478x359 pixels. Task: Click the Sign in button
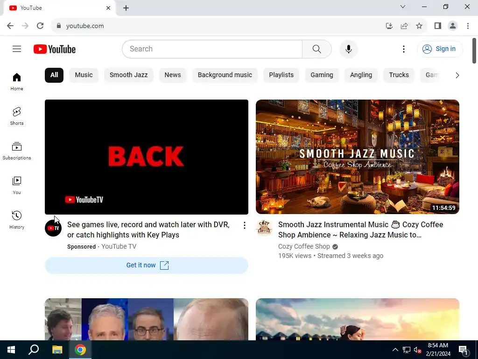440,49
